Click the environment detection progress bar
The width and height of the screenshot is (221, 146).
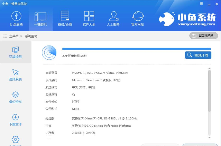click(137, 49)
